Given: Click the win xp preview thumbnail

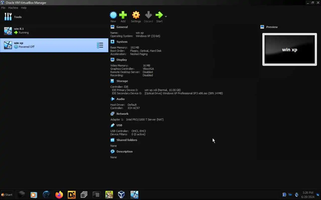Looking at the screenshot, I should tap(290, 49).
